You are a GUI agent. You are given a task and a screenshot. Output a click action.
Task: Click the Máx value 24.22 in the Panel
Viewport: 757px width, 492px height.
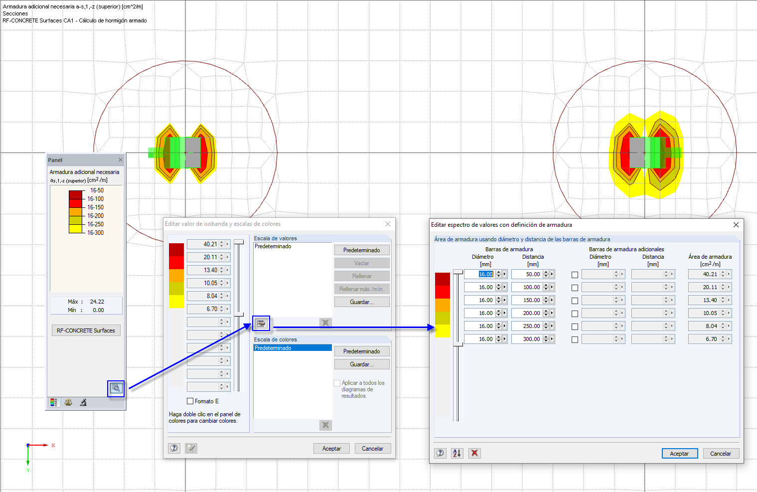97,302
